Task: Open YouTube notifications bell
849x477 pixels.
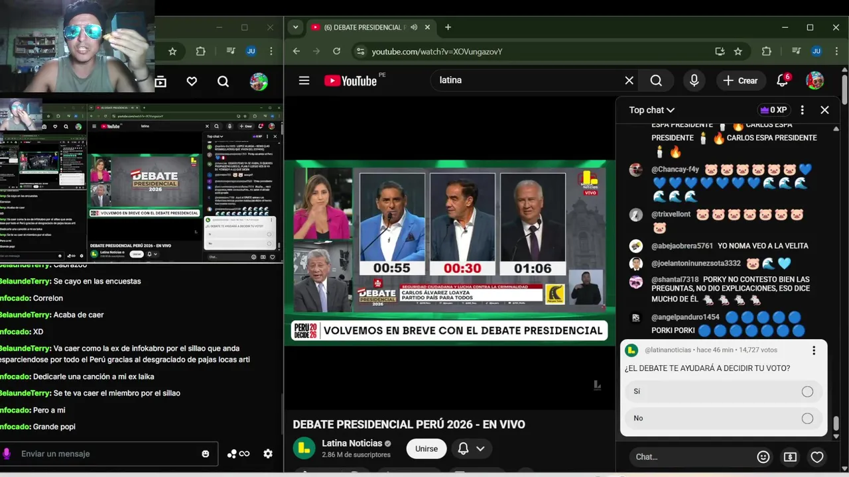Action: click(783, 80)
